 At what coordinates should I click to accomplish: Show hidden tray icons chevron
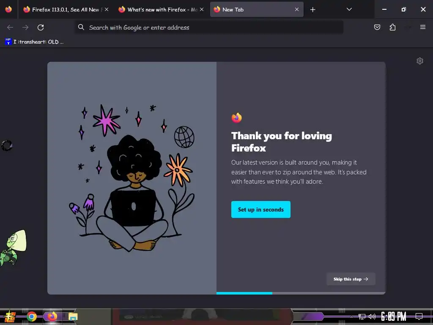tap(351, 317)
